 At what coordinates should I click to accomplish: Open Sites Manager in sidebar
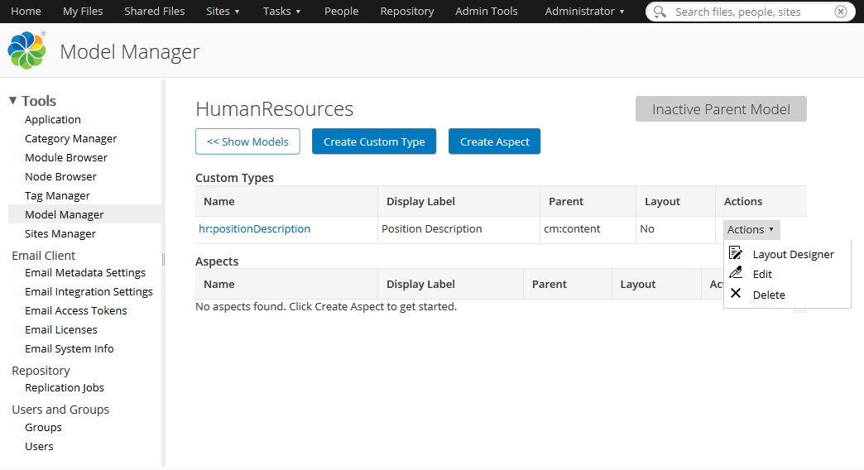(x=60, y=233)
